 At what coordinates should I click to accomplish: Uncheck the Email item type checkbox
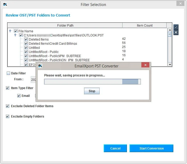(x=19, y=96)
